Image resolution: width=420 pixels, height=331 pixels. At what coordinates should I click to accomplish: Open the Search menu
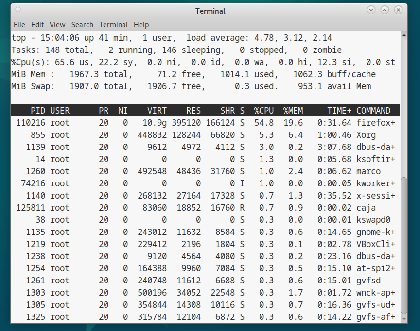[82, 25]
